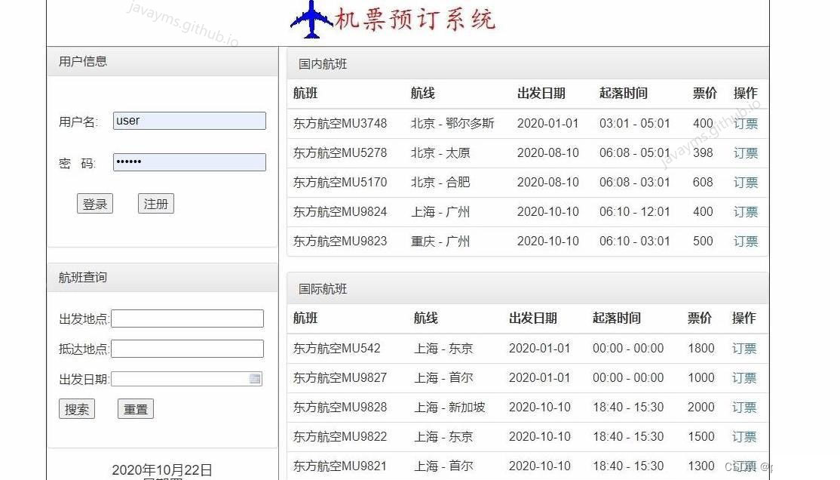Click the 用户信息 panel header
Image resolution: width=840 pixels, height=480 pixels.
click(x=162, y=62)
